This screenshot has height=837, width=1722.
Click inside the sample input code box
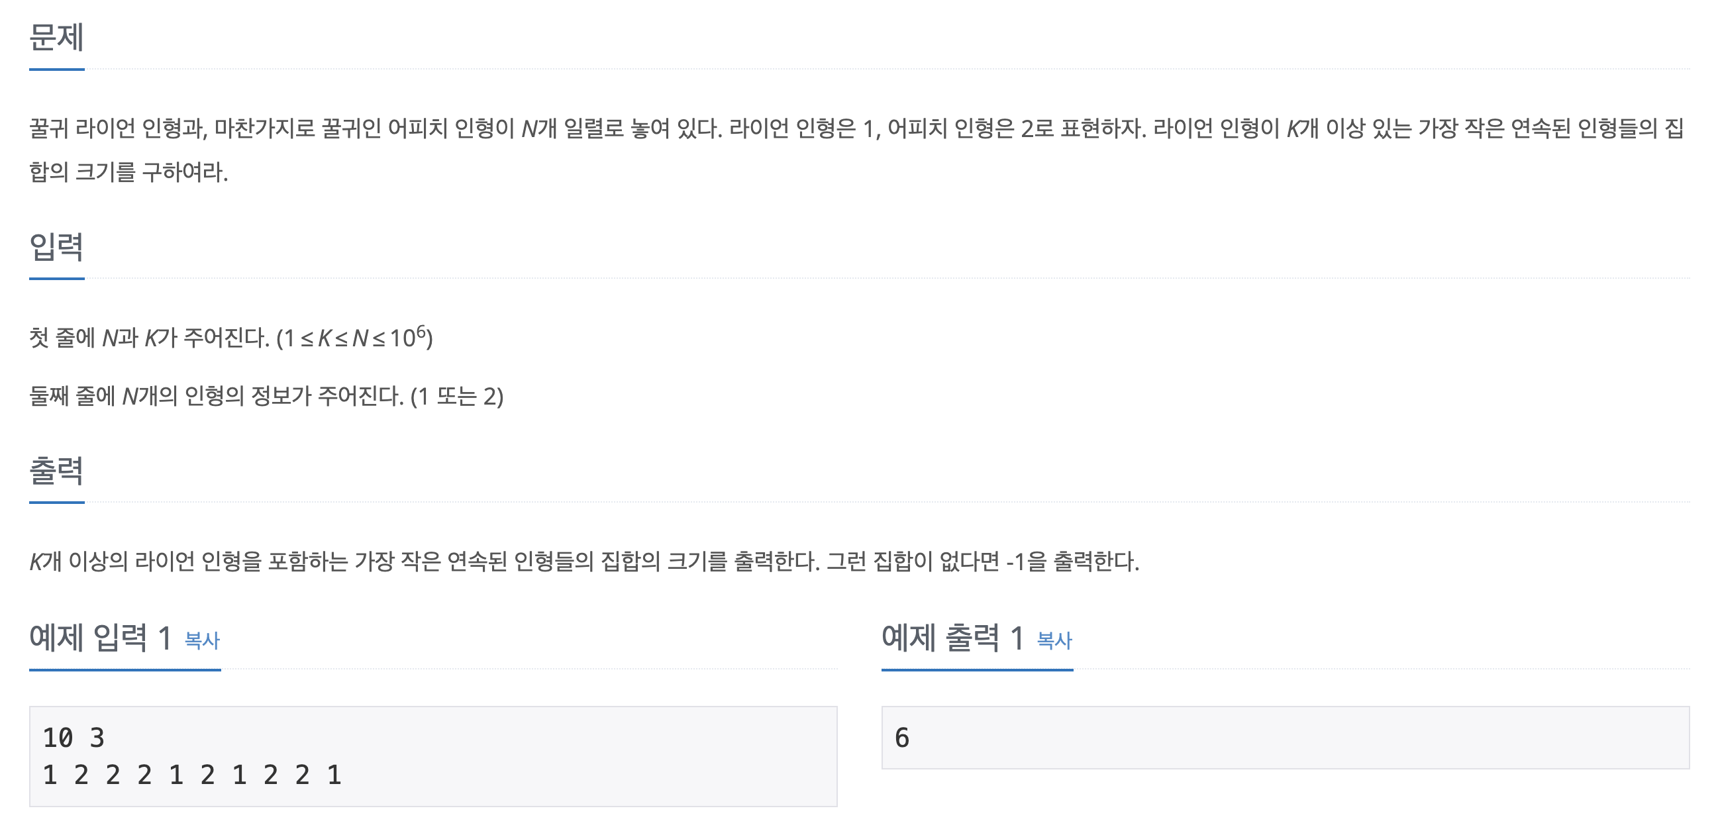(x=433, y=756)
